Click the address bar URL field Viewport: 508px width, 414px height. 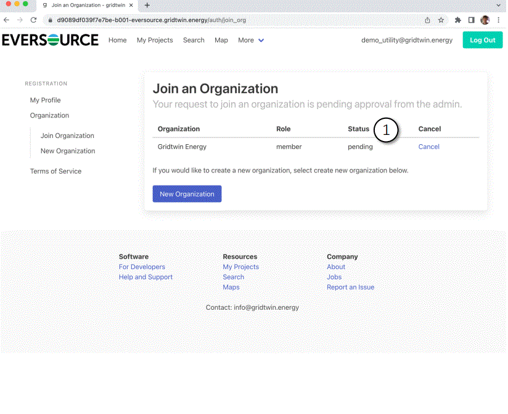pyautogui.click(x=185, y=20)
